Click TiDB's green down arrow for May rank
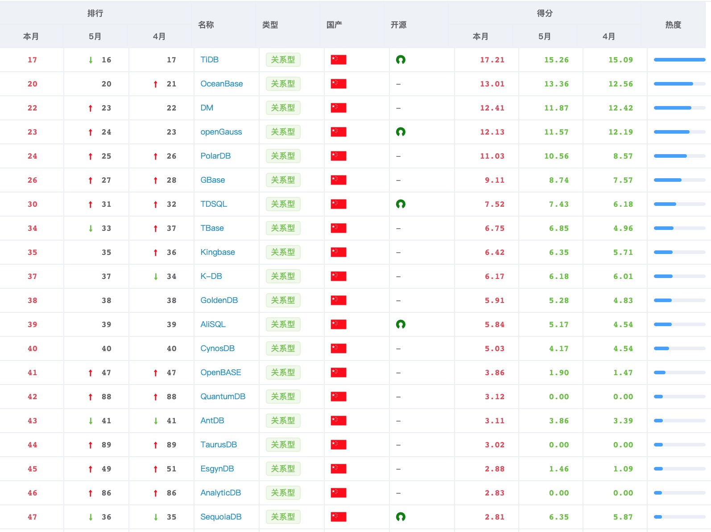 tap(91, 60)
